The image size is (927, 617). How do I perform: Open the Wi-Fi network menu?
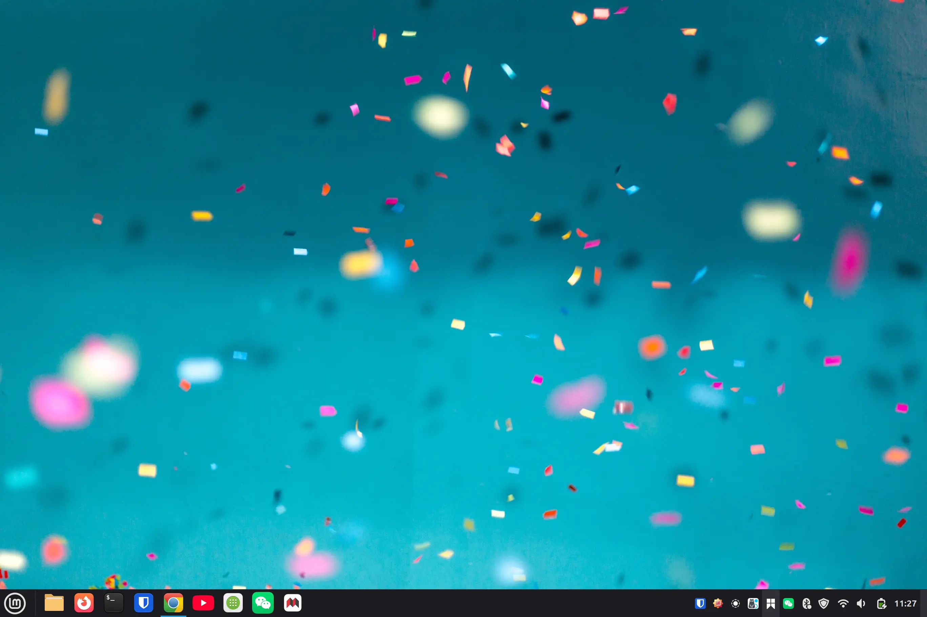pyautogui.click(x=843, y=603)
